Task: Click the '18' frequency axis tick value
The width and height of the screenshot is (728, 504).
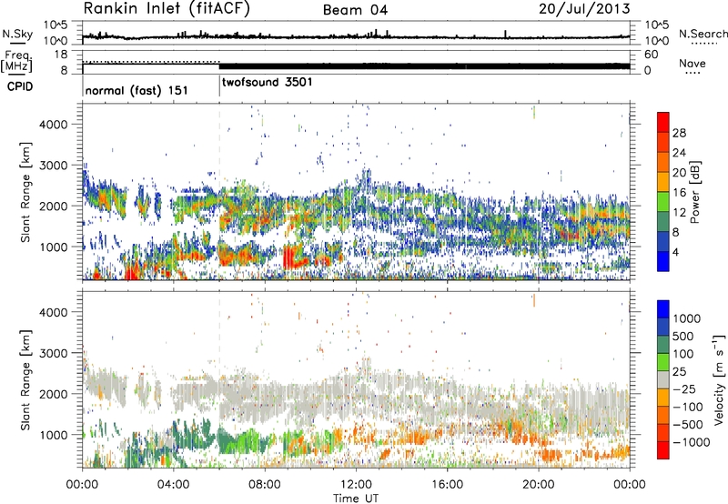Action: point(61,55)
